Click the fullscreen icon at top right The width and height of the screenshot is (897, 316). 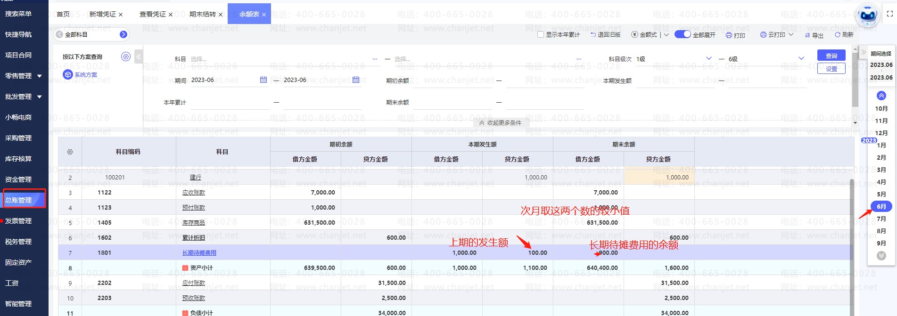pyautogui.click(x=889, y=14)
